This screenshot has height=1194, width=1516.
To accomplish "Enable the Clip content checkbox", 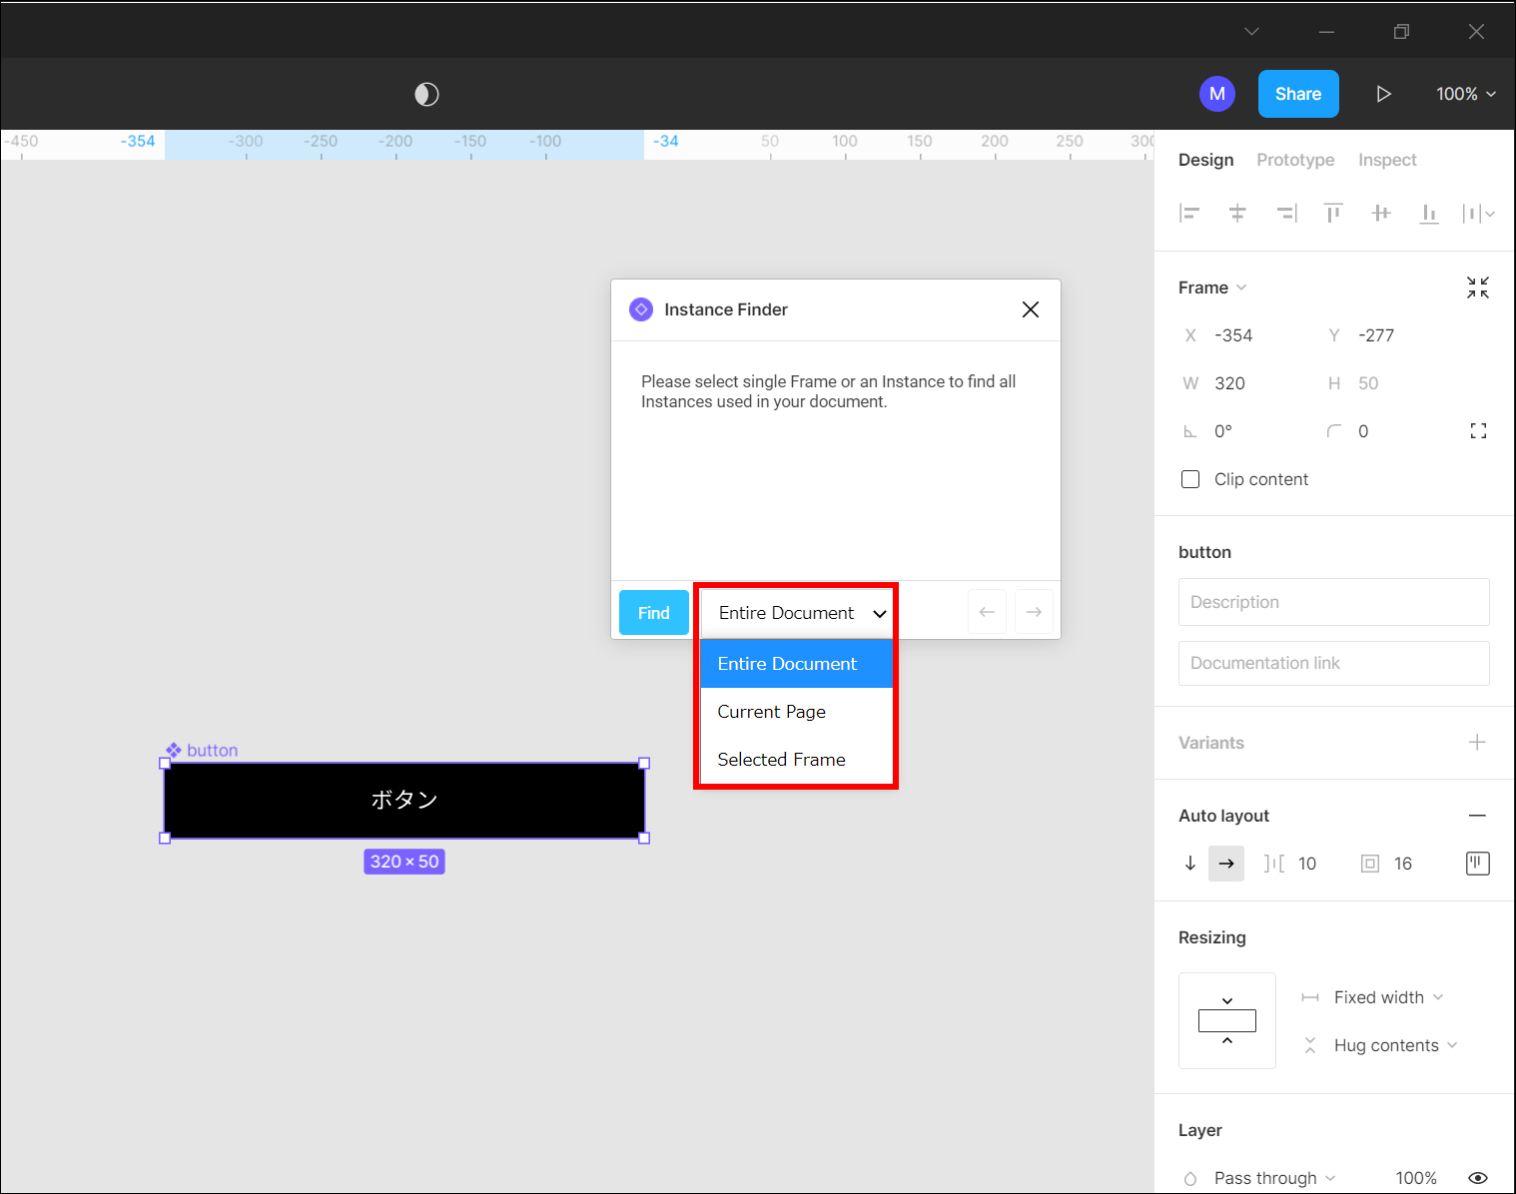I will (x=1190, y=479).
